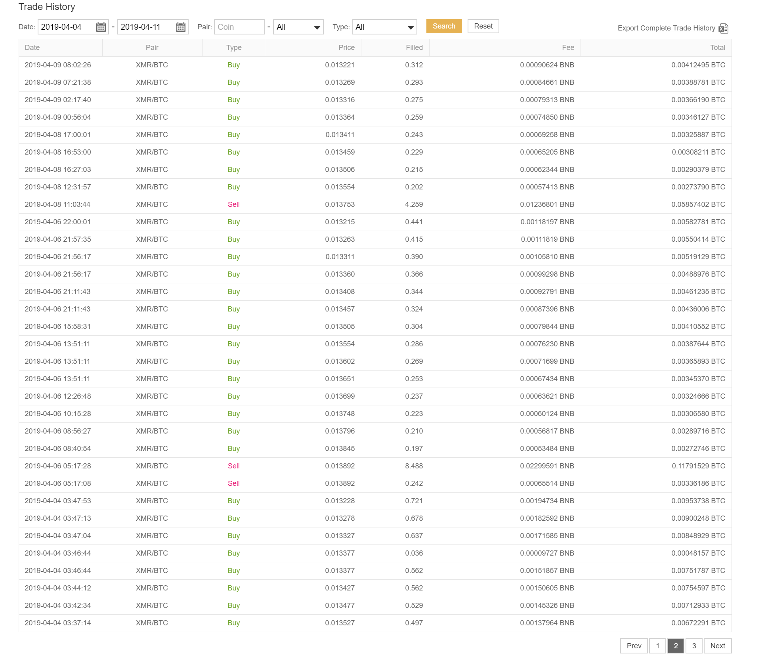
Task: Select fee 0.00171585 BNB
Action: pos(547,536)
